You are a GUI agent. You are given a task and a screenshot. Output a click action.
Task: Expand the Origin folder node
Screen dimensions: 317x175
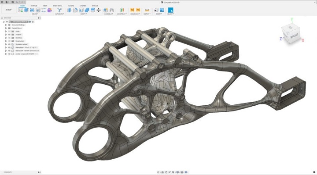[6, 32]
